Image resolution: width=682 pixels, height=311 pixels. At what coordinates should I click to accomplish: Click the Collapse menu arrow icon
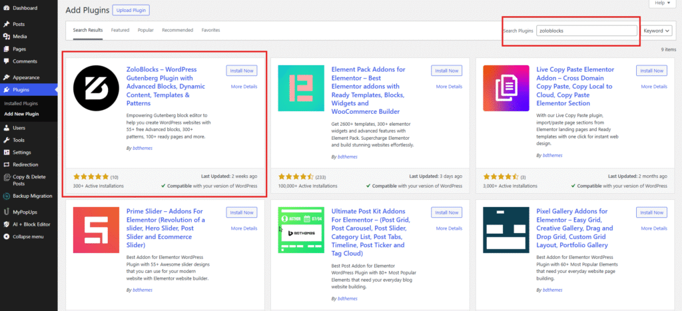click(7, 236)
